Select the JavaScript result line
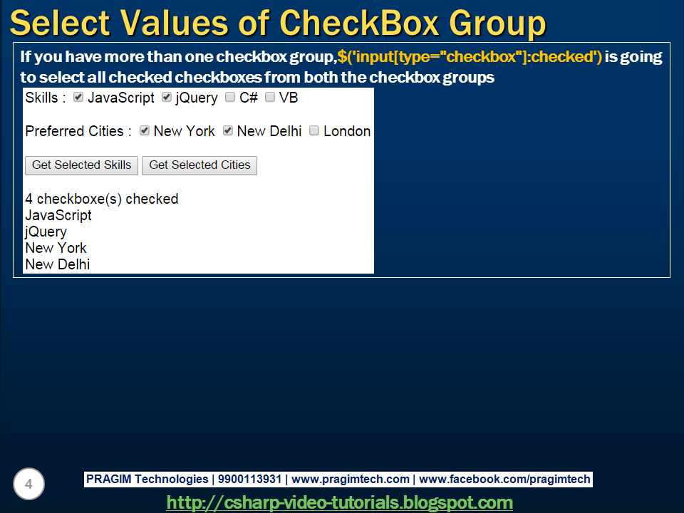 (x=58, y=215)
